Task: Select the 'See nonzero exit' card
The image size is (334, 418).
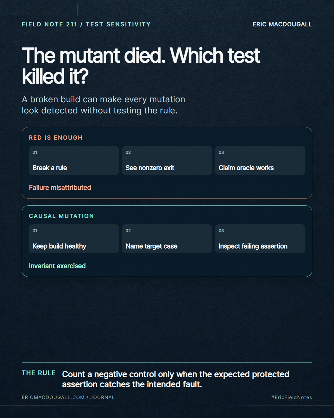Action: [x=167, y=161]
